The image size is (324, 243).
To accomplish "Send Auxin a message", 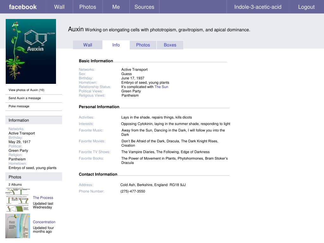I will click(x=25, y=98).
